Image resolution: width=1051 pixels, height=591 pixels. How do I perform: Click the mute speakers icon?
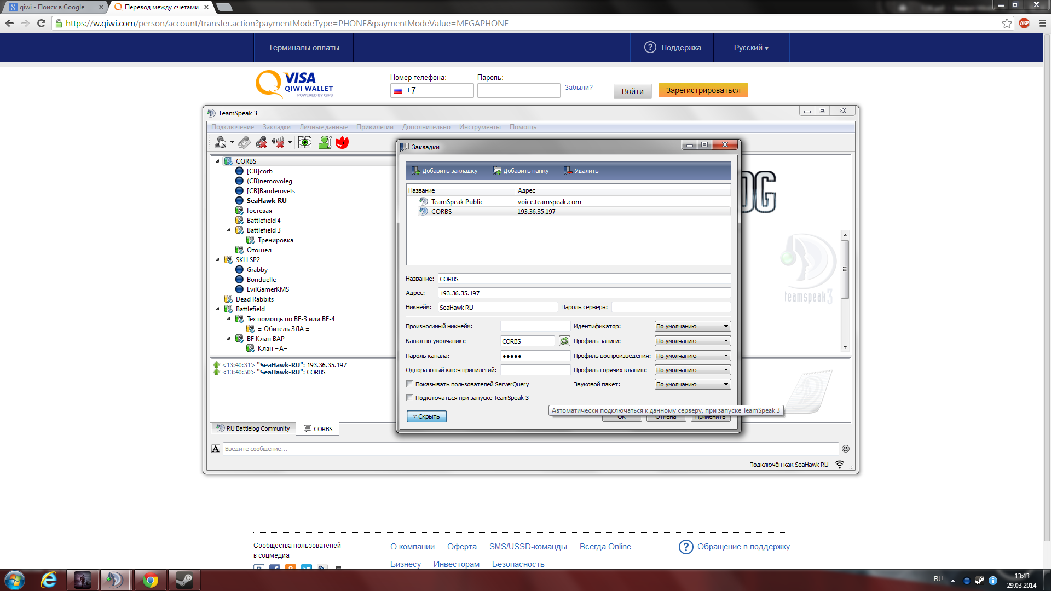coord(278,142)
